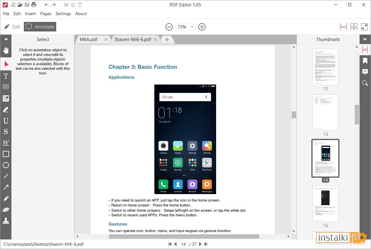
Task: Copy selection with the copy icon
Action: pyautogui.click(x=73, y=5)
